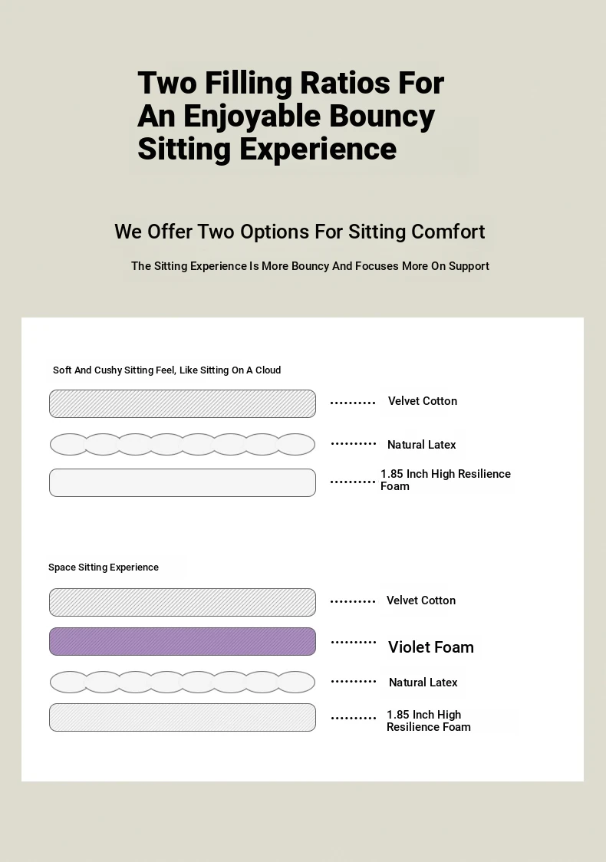The height and width of the screenshot is (862, 606).
Task: Click the upper Natural Latex oval layer graphic
Action: coord(183,444)
